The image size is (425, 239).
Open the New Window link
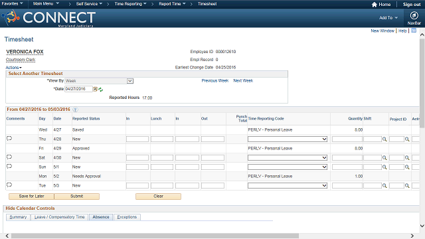pyautogui.click(x=382, y=31)
